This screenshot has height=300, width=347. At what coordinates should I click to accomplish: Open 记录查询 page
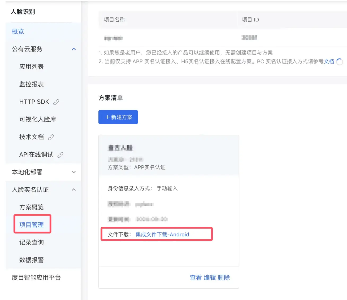(31, 242)
